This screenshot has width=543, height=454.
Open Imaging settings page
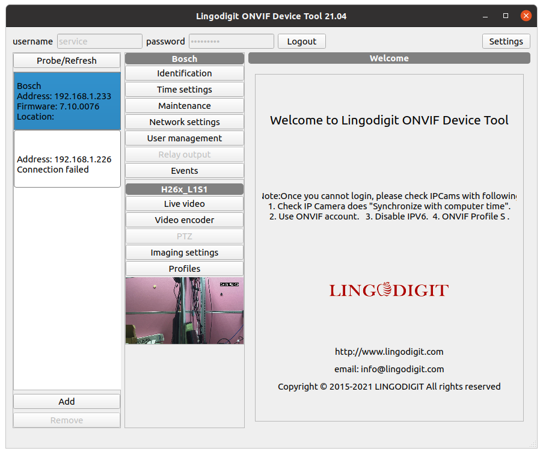click(185, 253)
